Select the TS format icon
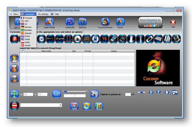This screenshot has width=192, height=127. 104,39
